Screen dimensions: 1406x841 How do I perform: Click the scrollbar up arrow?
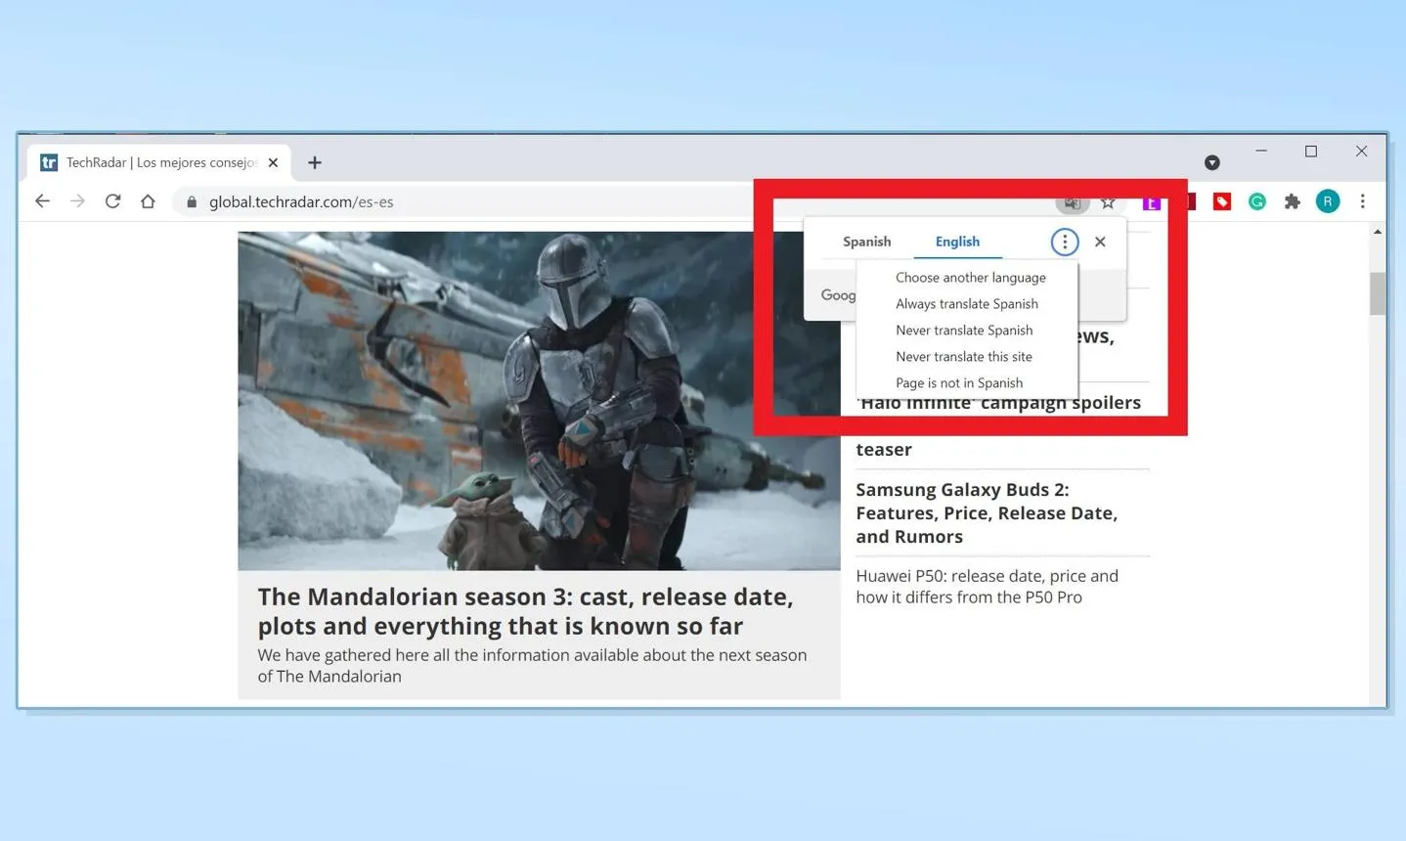[1378, 232]
